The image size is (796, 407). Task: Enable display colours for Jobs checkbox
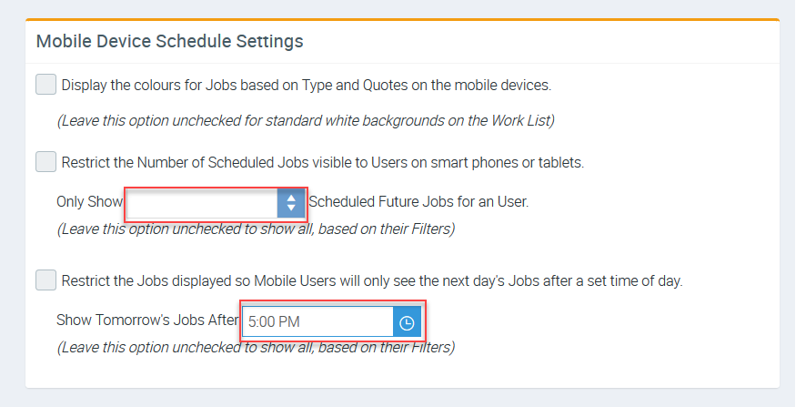tap(45, 85)
